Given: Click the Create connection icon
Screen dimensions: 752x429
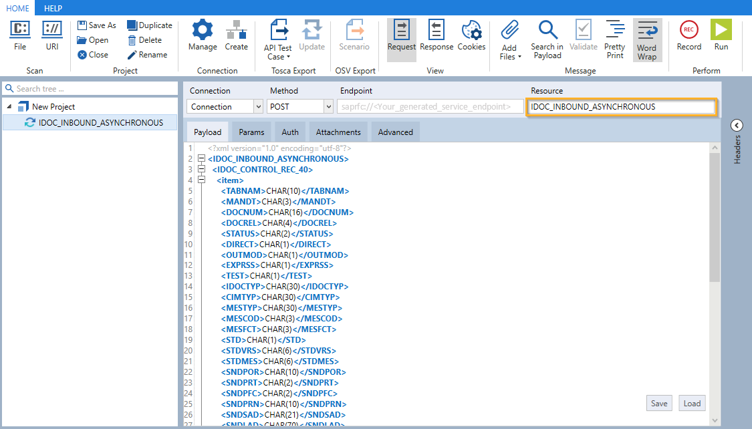Looking at the screenshot, I should 236,31.
